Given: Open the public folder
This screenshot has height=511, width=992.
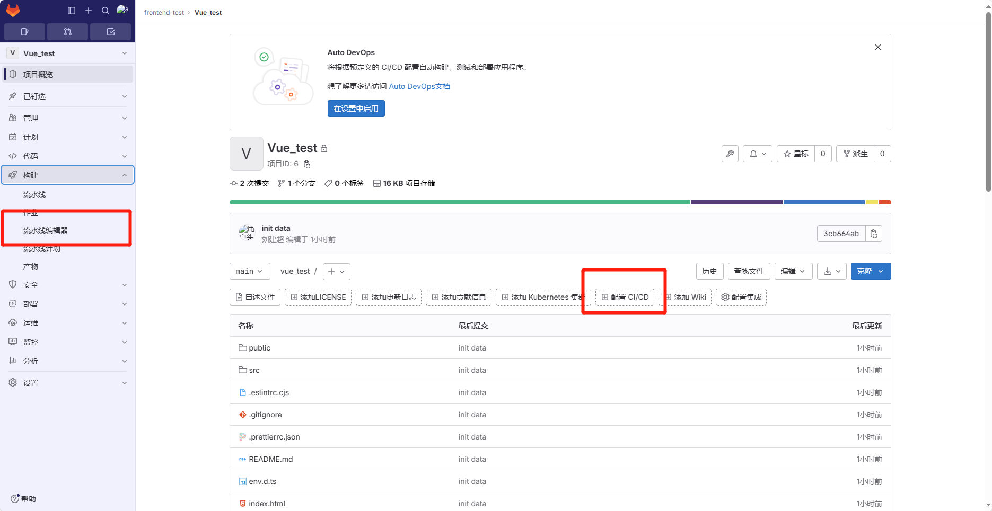Looking at the screenshot, I should coord(259,348).
